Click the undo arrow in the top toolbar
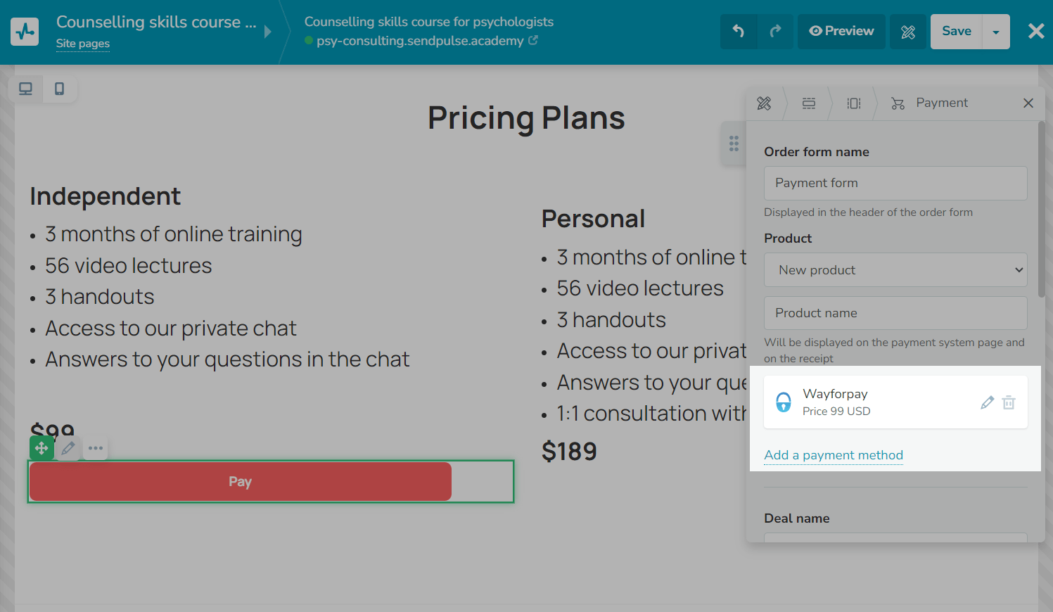 (738, 31)
